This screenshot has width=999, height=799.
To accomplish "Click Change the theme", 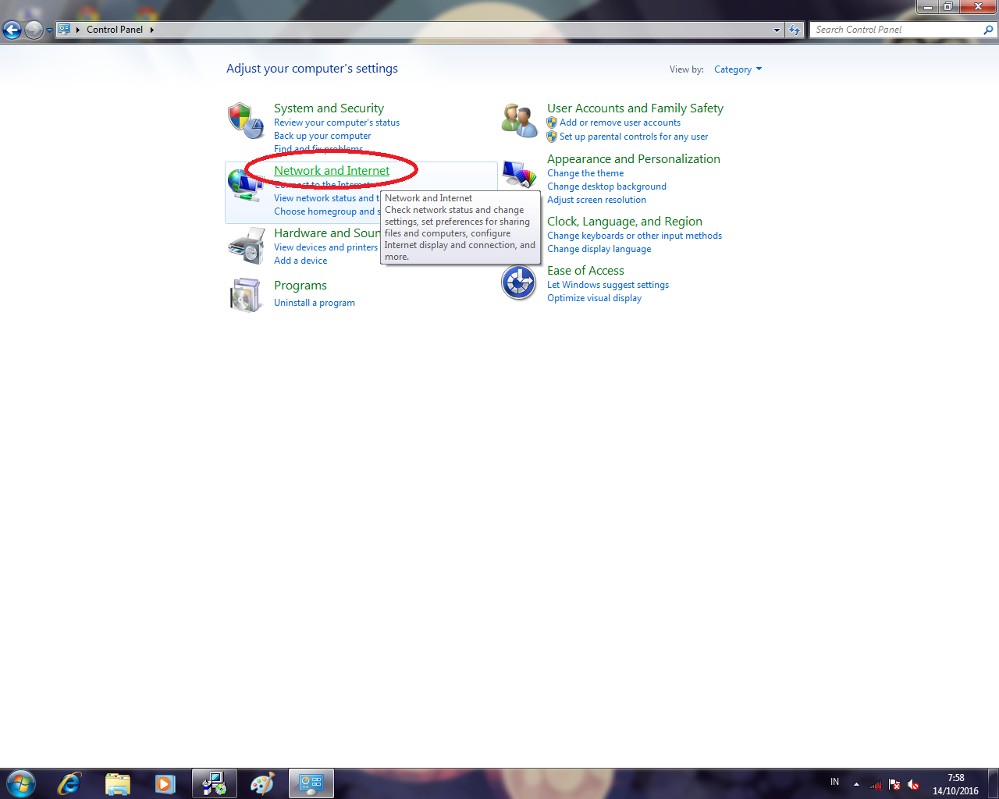I will 585,173.
